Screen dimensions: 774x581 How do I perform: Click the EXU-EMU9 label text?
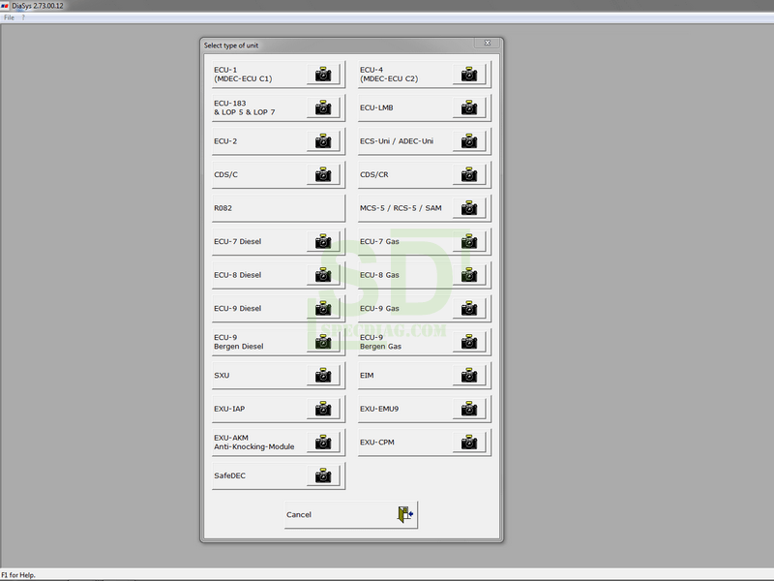coord(379,409)
